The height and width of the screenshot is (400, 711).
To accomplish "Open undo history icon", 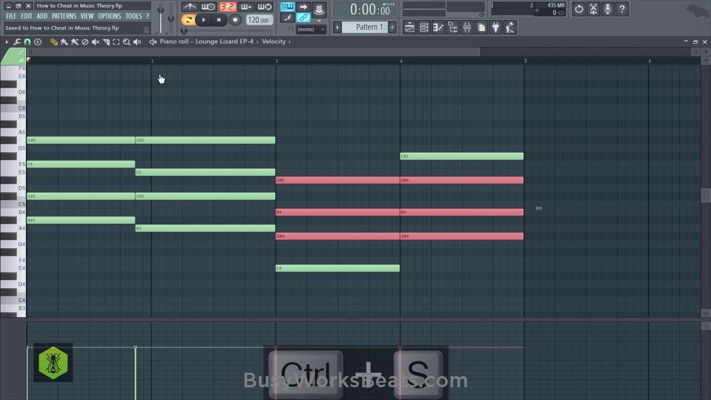I will pos(579,9).
